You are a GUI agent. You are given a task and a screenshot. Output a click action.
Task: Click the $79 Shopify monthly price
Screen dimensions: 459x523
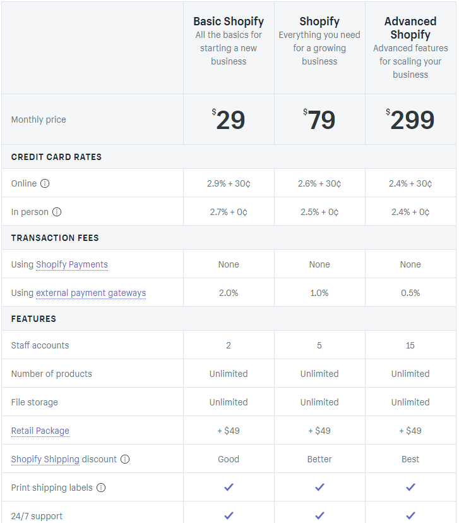click(x=319, y=120)
